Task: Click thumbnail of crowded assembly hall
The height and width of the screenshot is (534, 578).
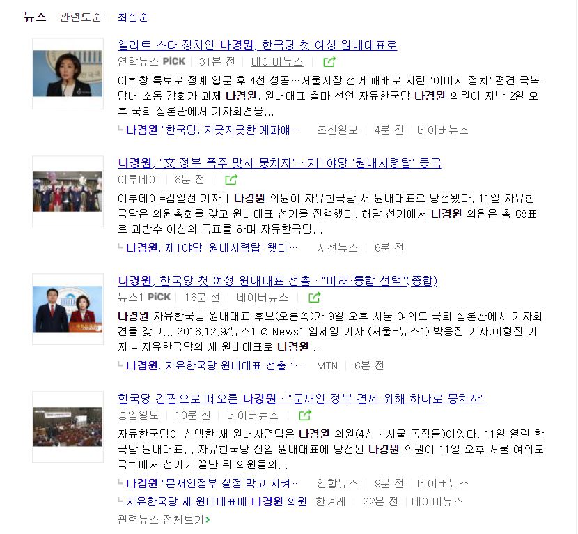Action: pyautogui.click(x=68, y=427)
